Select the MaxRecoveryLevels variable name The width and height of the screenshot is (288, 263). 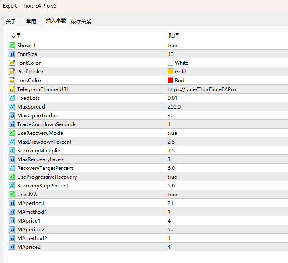tap(41, 159)
